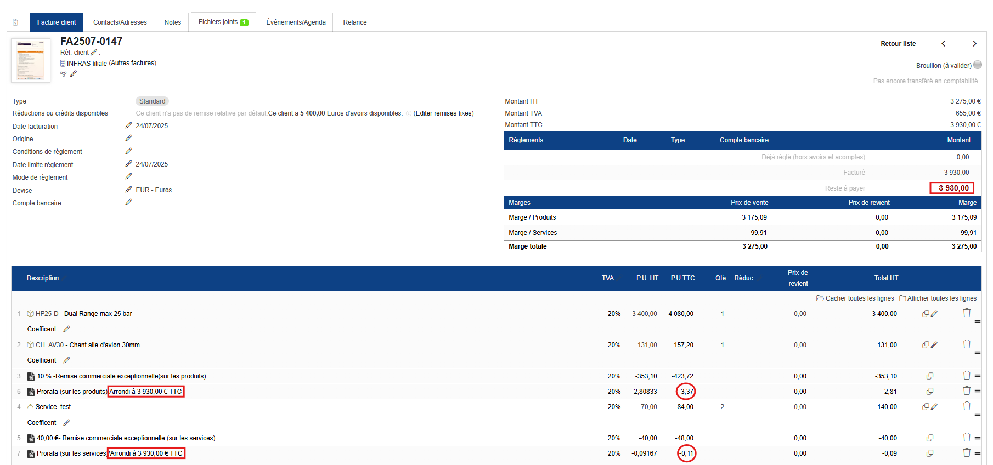Viewport: 993px width, 465px height.
Task: Click the Standard type badge
Action: (x=153, y=101)
